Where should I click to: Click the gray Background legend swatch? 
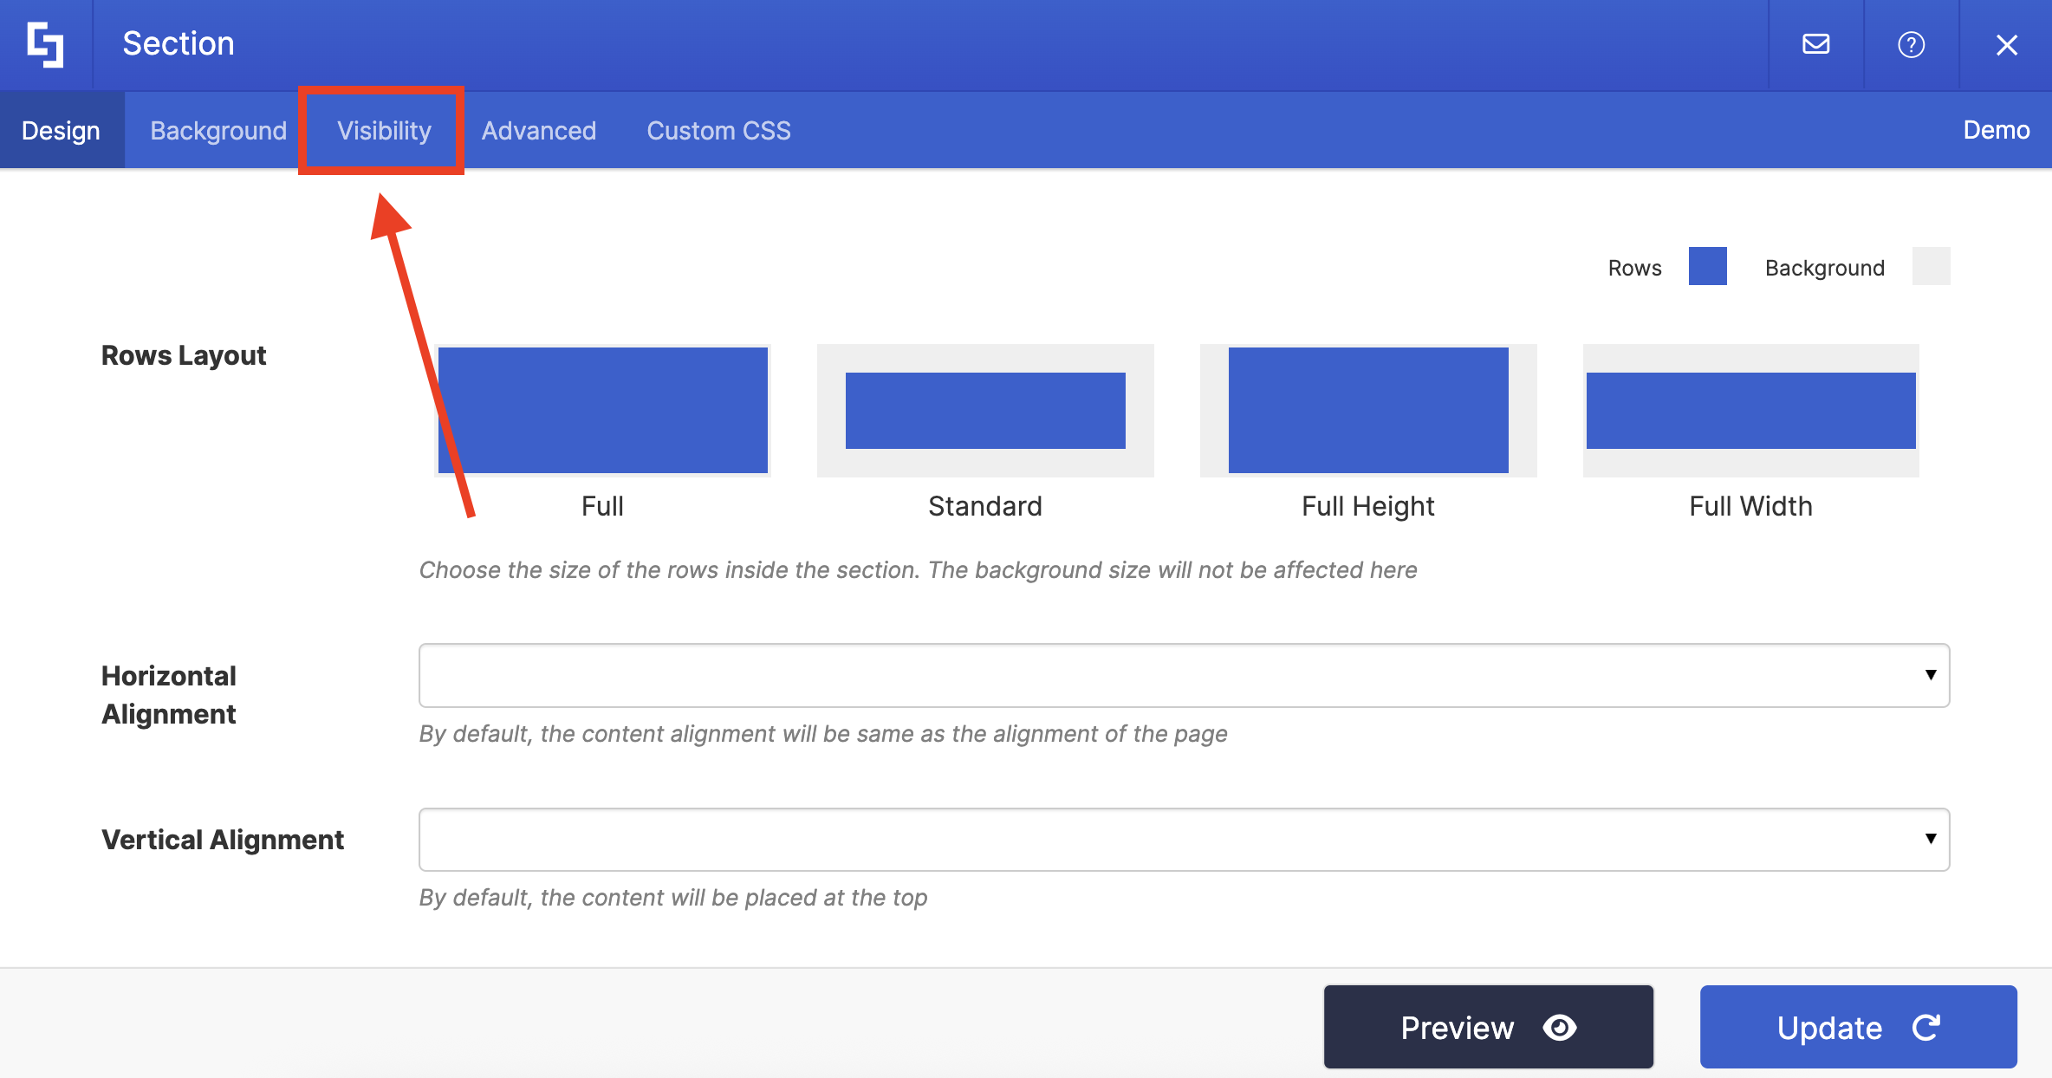coord(1931,266)
